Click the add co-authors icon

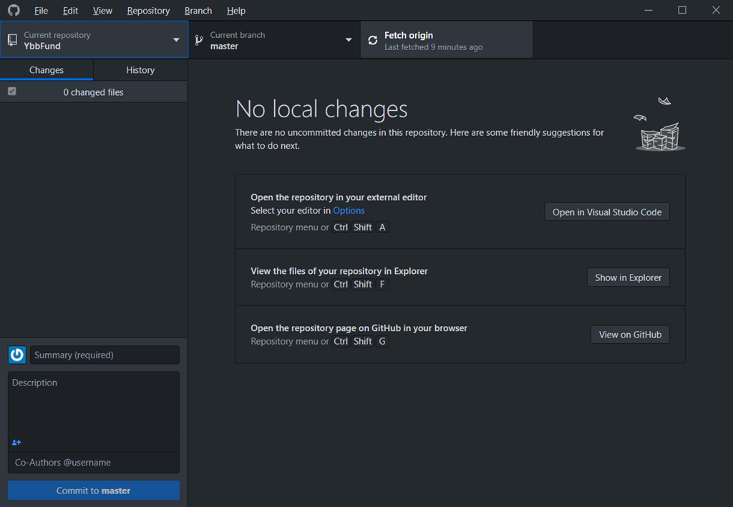click(16, 443)
